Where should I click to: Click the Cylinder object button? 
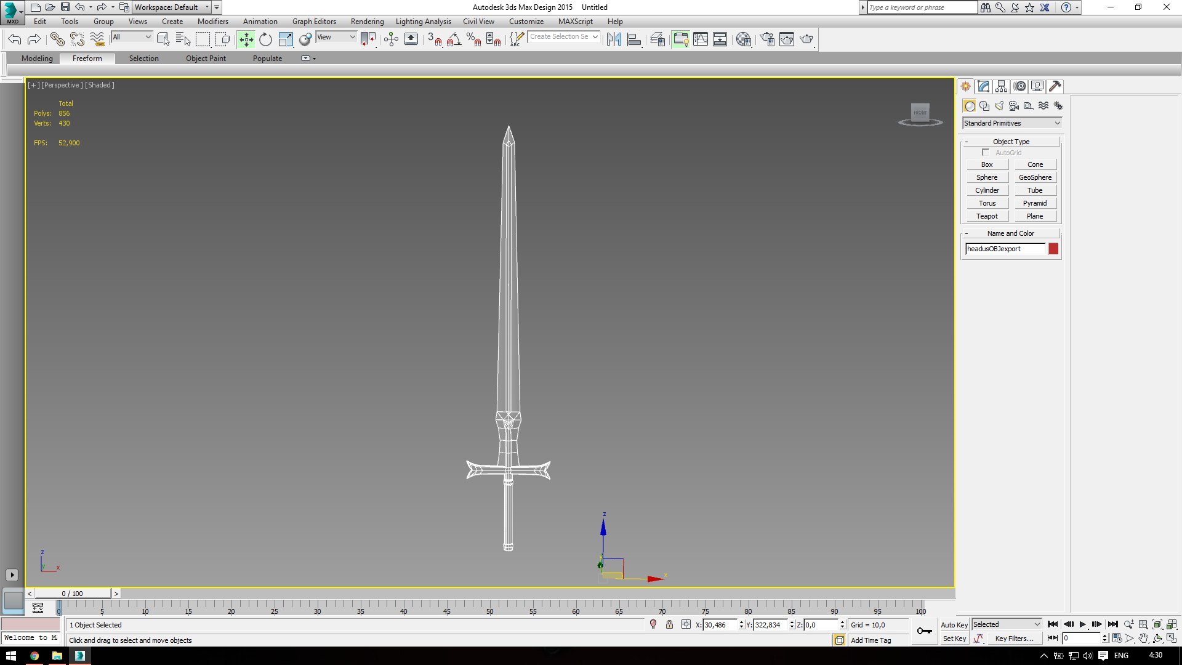click(x=987, y=190)
